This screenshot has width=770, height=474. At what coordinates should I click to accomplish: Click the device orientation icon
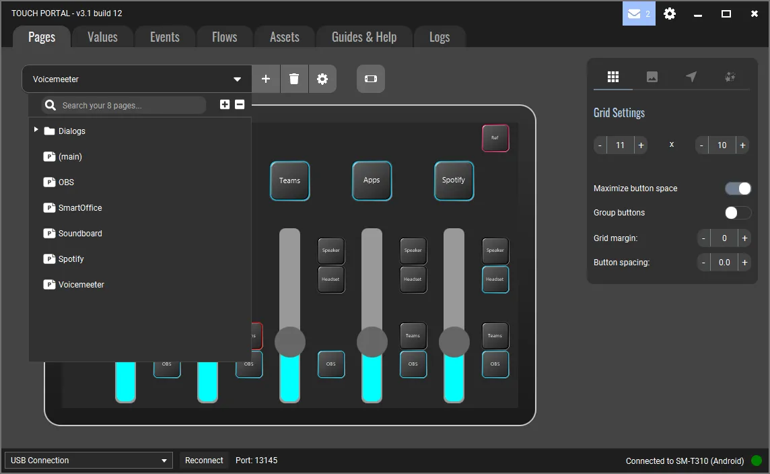371,79
